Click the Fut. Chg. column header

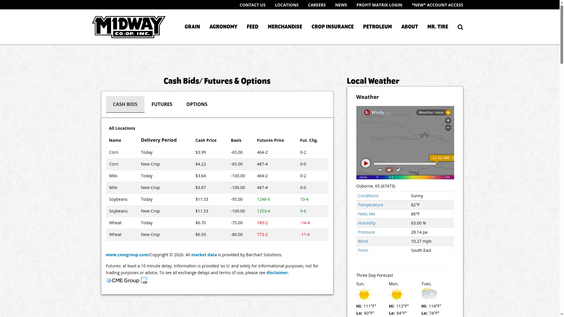[309, 140]
